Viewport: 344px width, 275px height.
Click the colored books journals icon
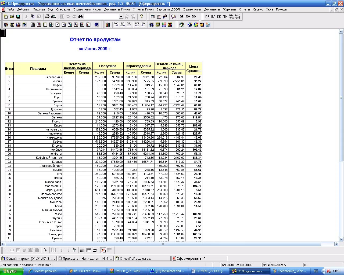click(x=108, y=25)
